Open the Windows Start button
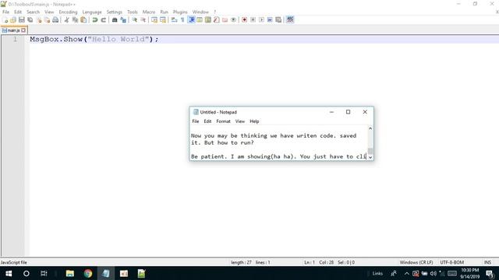Screen dimensions: 499x280 [9, 273]
